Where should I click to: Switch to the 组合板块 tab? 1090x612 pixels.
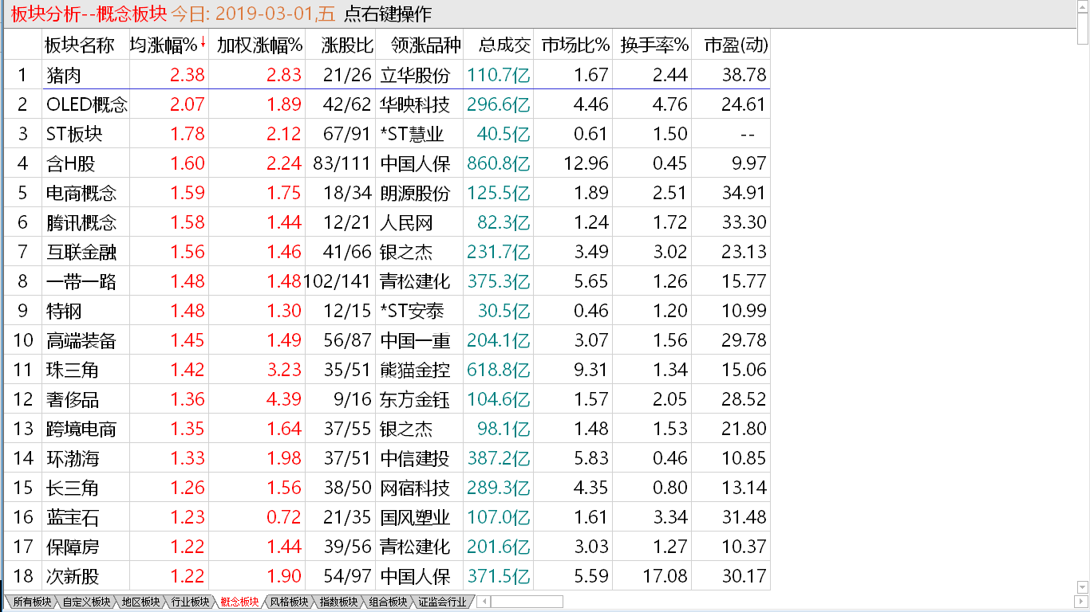[387, 602]
